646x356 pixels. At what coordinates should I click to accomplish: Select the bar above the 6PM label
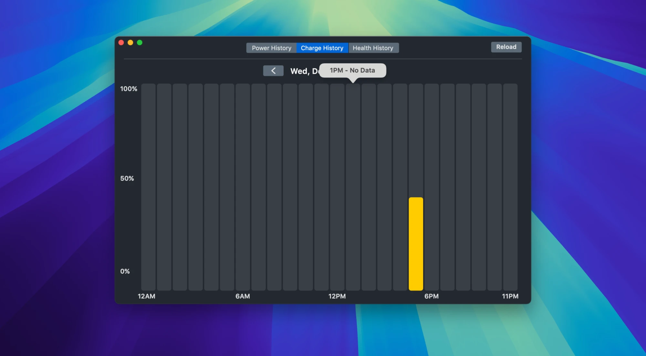coord(432,187)
